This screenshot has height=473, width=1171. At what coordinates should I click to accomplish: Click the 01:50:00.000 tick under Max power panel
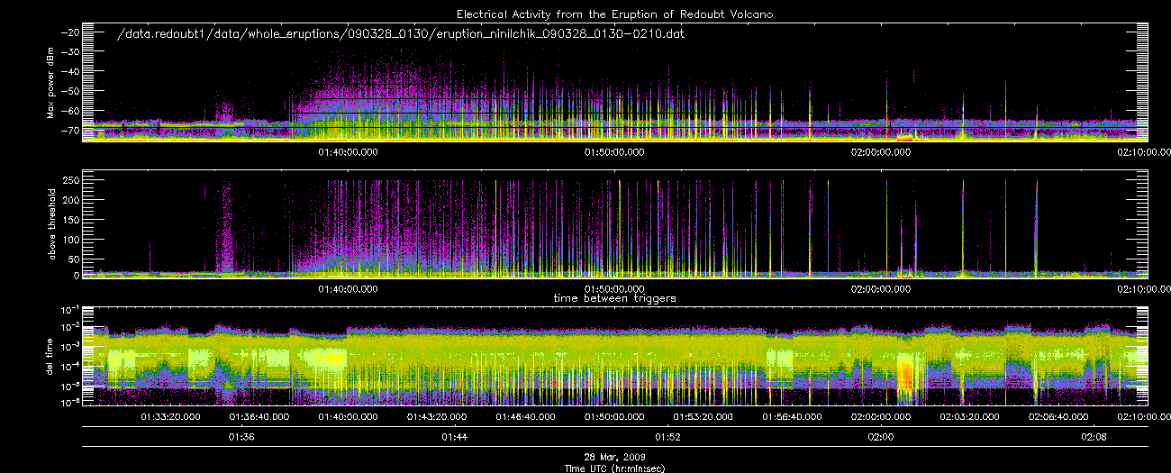click(x=614, y=152)
